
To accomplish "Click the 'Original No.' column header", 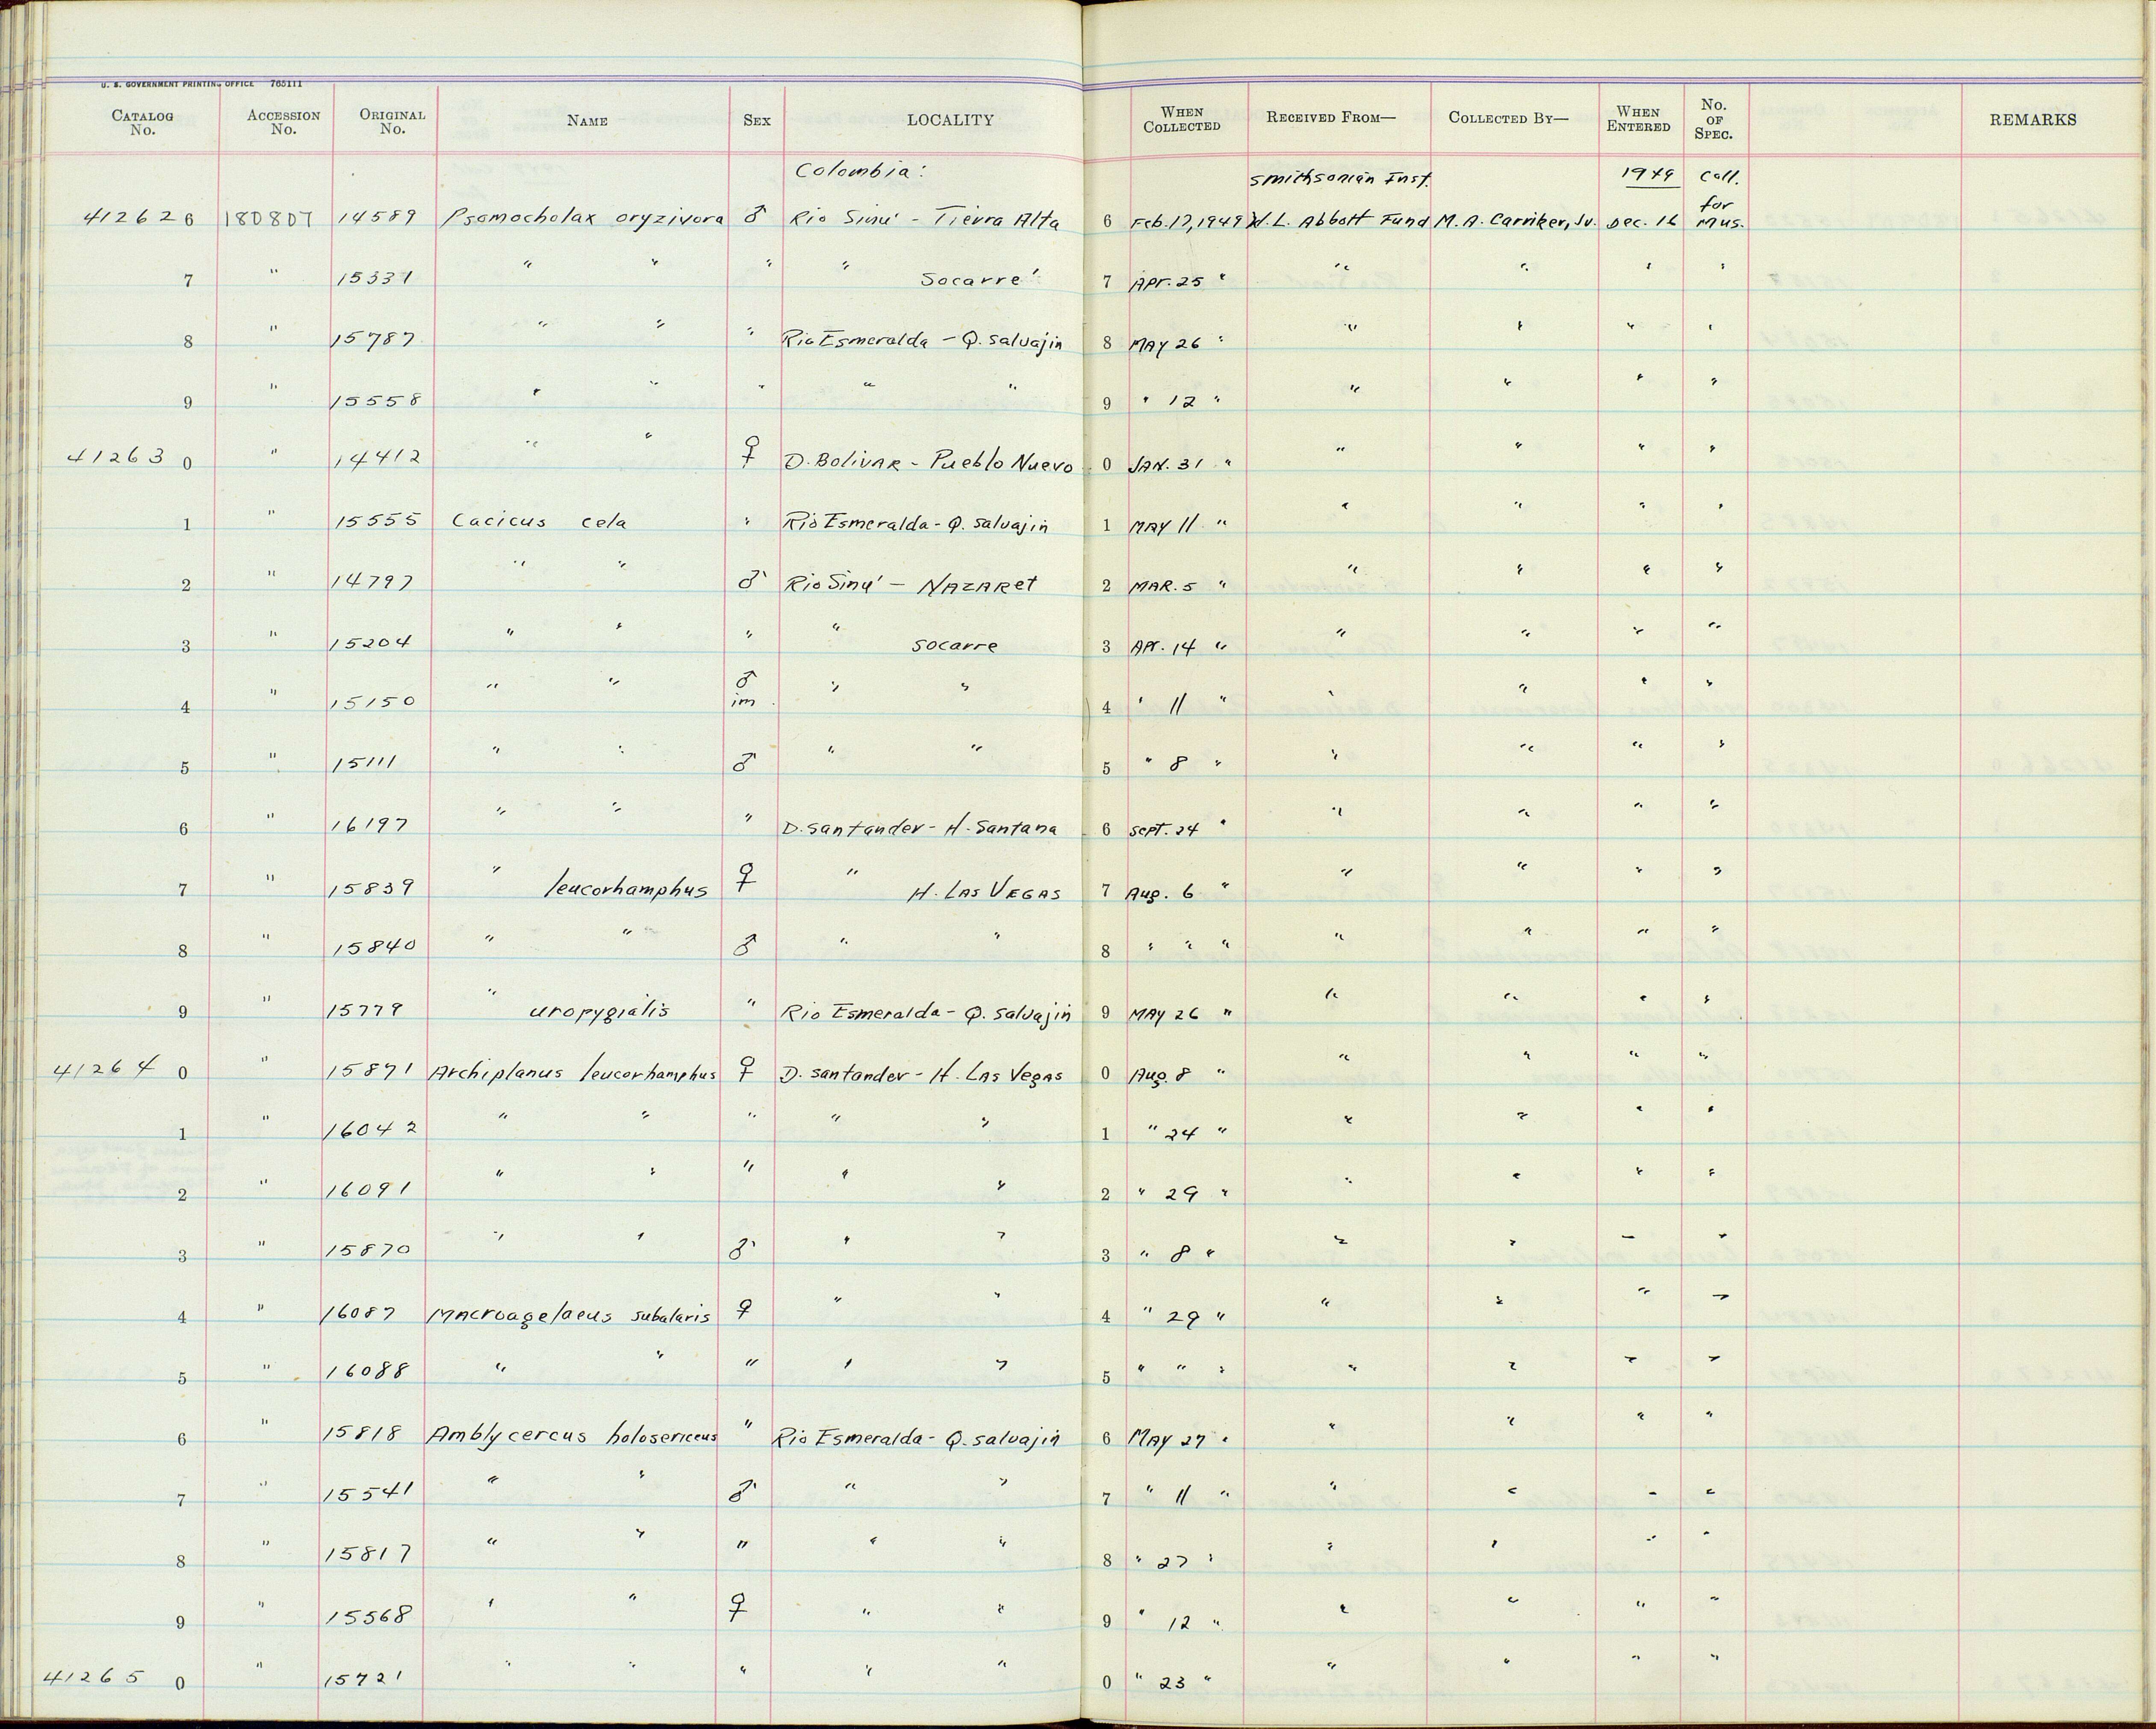I will [x=392, y=122].
